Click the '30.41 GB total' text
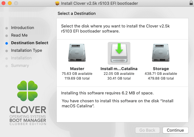Image resolution: width=194 pixels, height=137 pixels. pos(119,78)
